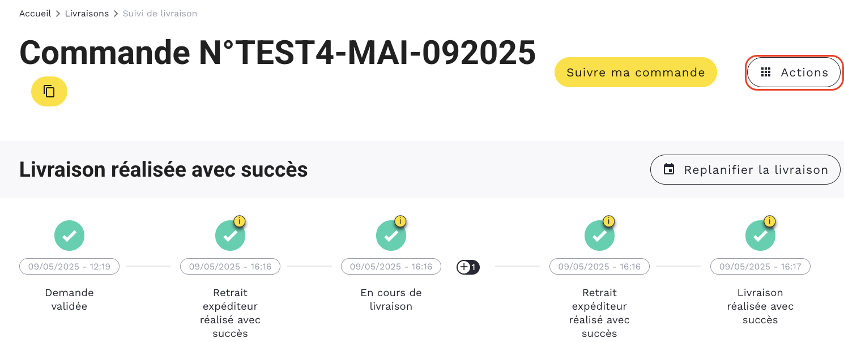This screenshot has width=844, height=342.
Task: Click the En cours de livraison label
Action: click(x=391, y=300)
